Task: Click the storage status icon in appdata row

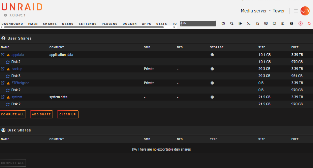Action: point(212,55)
